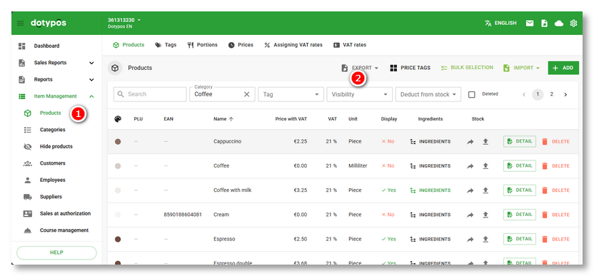
Task: Click the EAN 8590188604081 cell
Action: coord(183,215)
